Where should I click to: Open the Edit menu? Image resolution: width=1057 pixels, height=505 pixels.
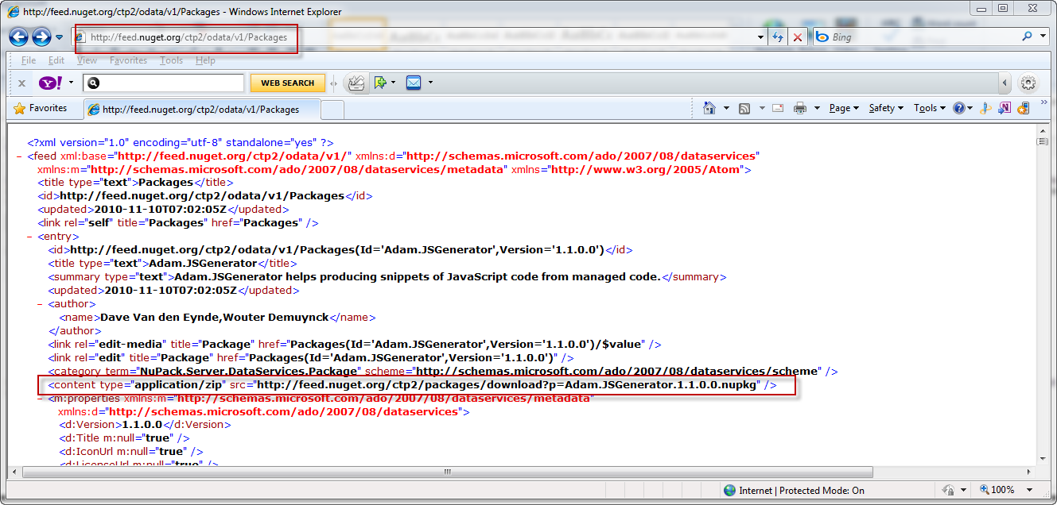point(56,60)
